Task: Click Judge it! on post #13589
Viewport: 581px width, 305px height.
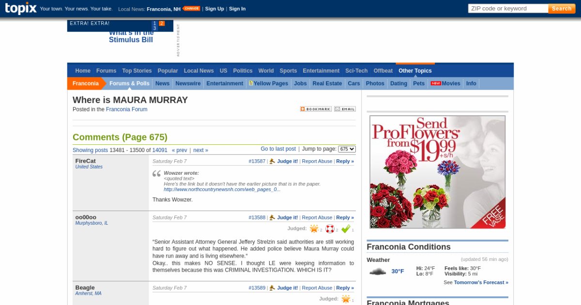Action: tap(288, 288)
